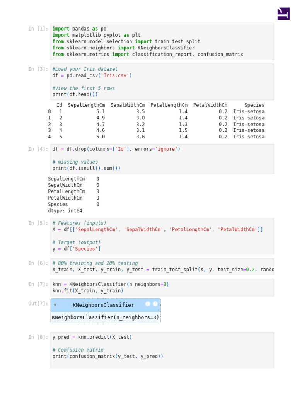Click 'print(df.isnull().sum())' line

[x=86, y=169]
